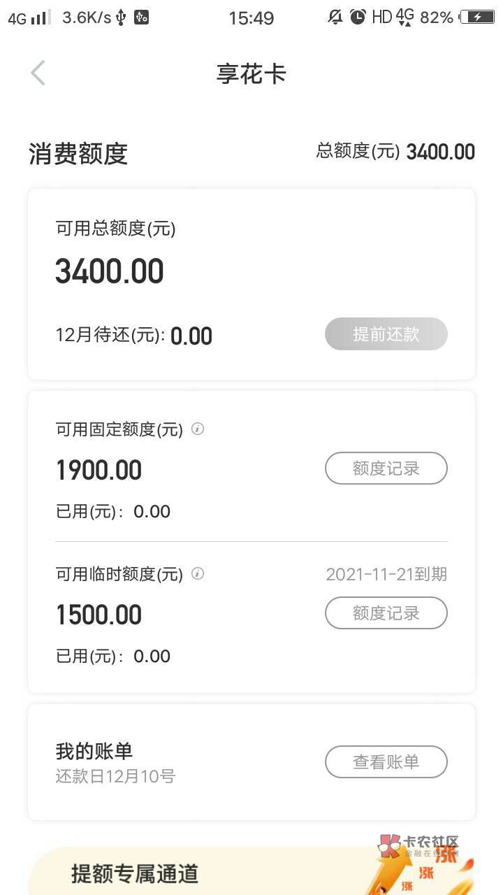Tap the 还款日12月10号 repayment date
The image size is (503, 895).
point(116,776)
